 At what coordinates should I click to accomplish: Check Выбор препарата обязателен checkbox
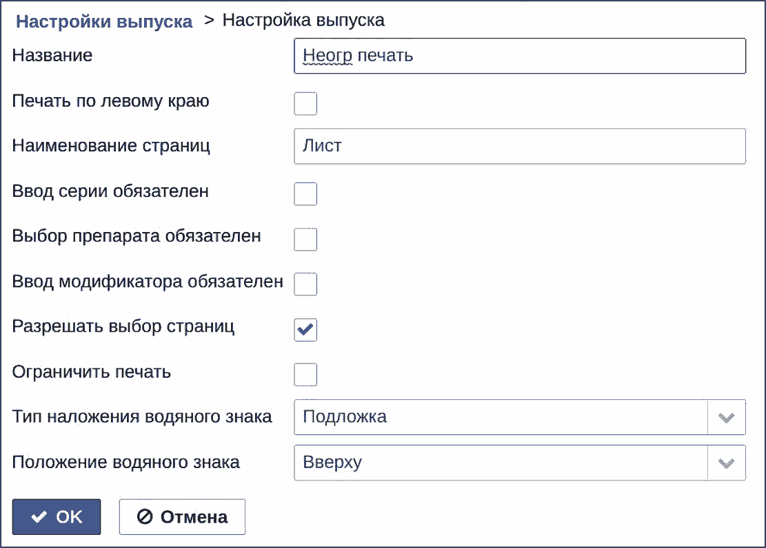pos(305,239)
